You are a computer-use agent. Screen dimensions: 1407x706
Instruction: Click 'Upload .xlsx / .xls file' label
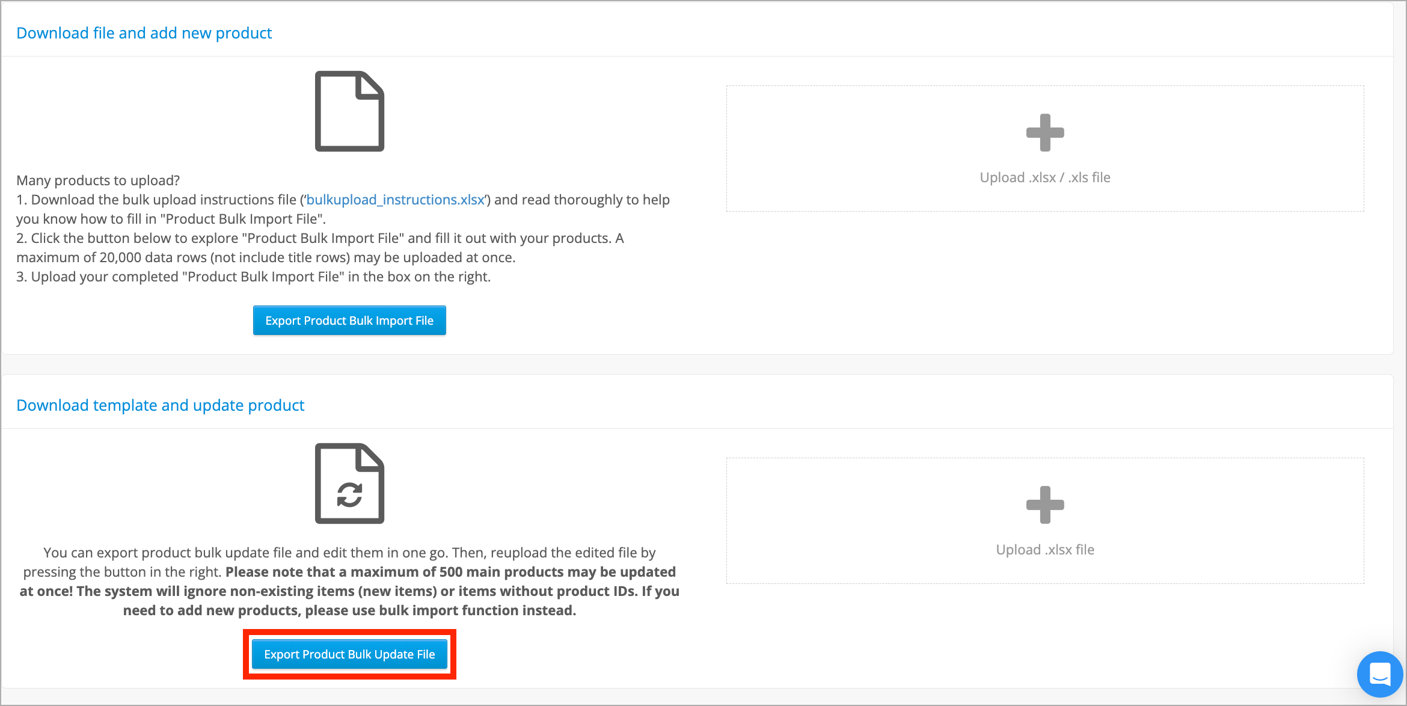coord(1045,177)
